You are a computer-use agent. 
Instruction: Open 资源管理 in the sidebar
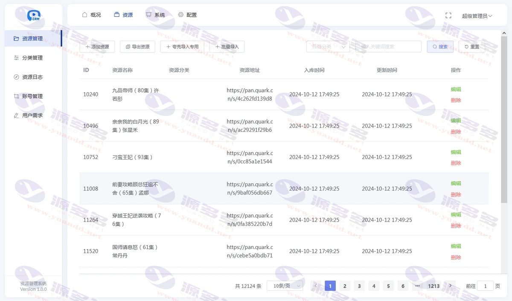pos(33,38)
